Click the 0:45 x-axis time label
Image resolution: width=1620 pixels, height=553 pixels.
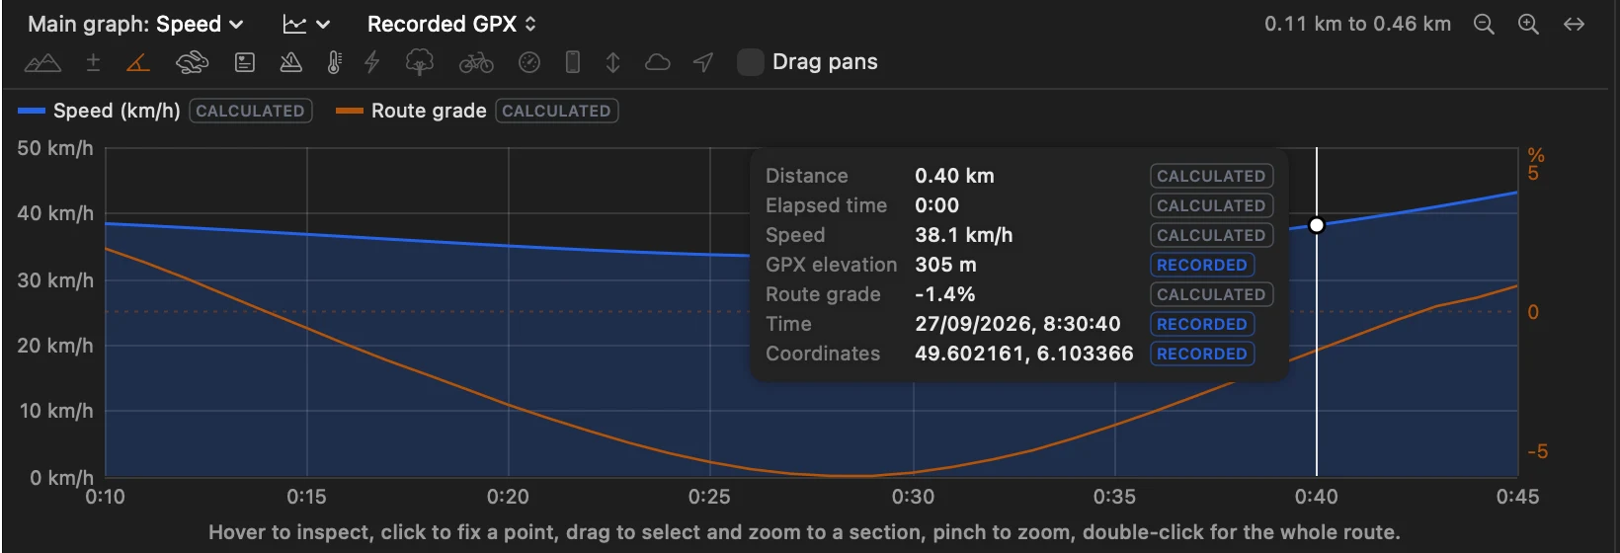click(x=1517, y=497)
